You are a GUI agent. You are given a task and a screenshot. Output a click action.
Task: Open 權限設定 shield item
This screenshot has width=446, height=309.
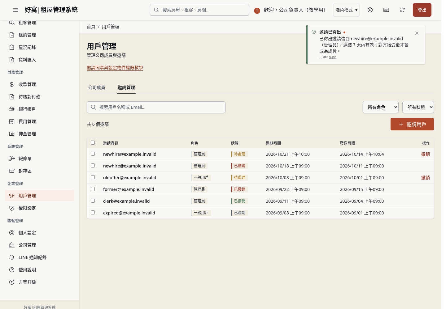tap(40, 208)
